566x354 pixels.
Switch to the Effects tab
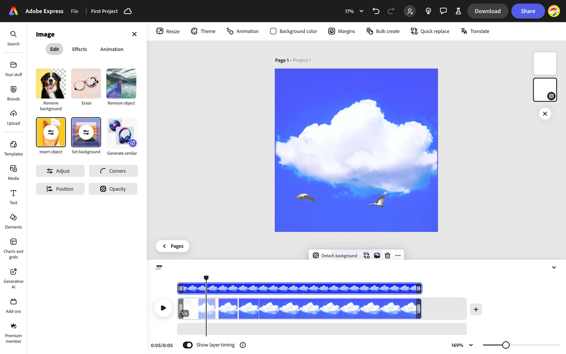tap(79, 49)
